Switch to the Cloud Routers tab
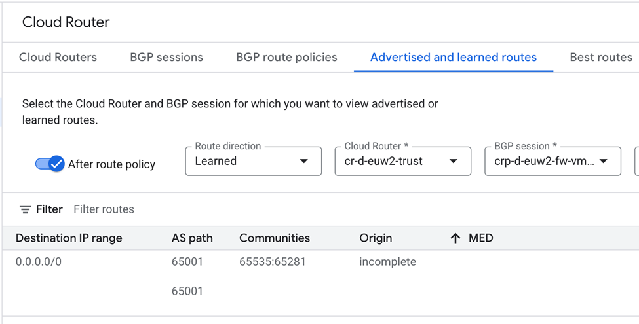Viewport: 639px width, 324px height. pos(58,57)
